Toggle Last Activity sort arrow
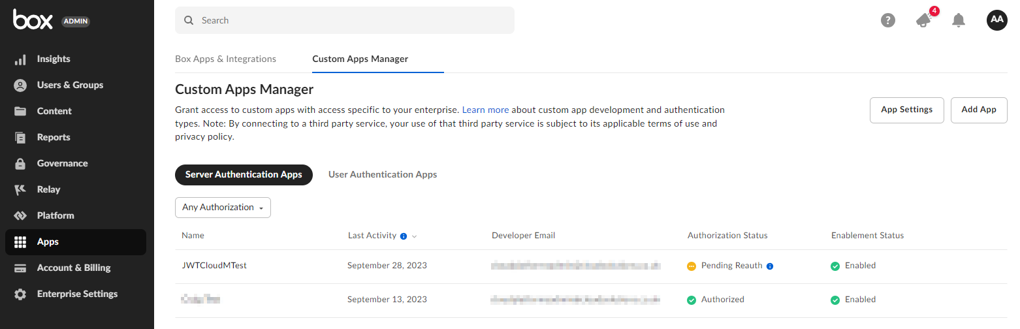 [414, 236]
